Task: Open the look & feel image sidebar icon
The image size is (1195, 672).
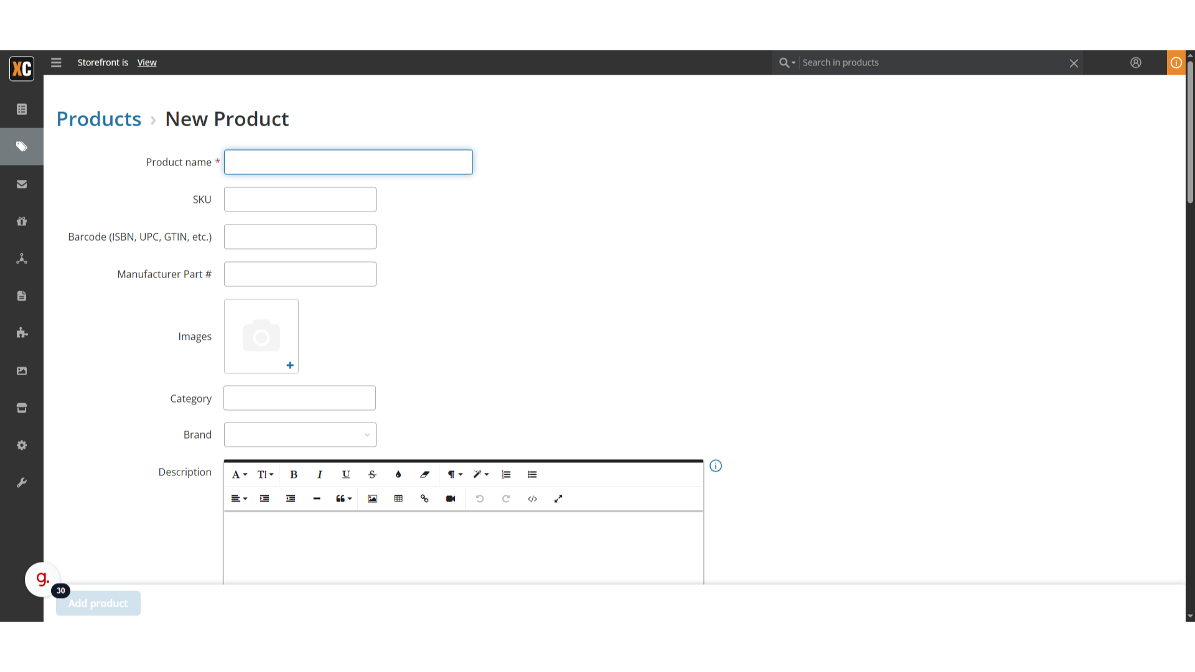Action: (22, 371)
